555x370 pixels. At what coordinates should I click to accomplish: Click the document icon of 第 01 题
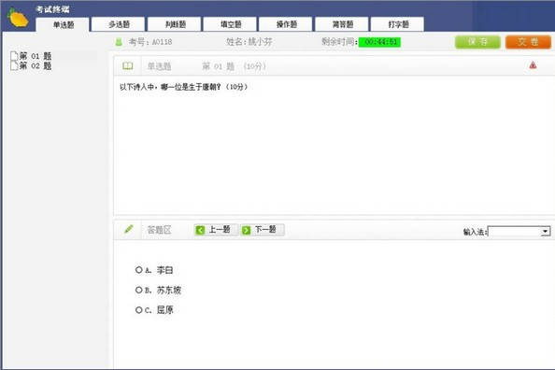[x=14, y=56]
